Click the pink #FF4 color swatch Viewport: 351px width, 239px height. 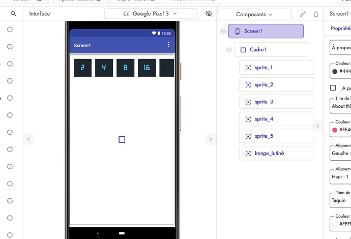pos(335,130)
